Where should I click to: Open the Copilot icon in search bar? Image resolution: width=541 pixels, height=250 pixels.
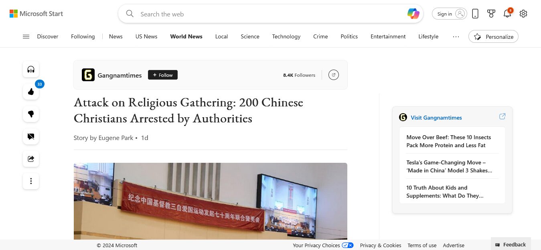[x=413, y=14]
